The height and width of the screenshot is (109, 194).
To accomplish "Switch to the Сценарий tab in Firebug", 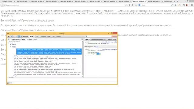I will tap(43, 37).
